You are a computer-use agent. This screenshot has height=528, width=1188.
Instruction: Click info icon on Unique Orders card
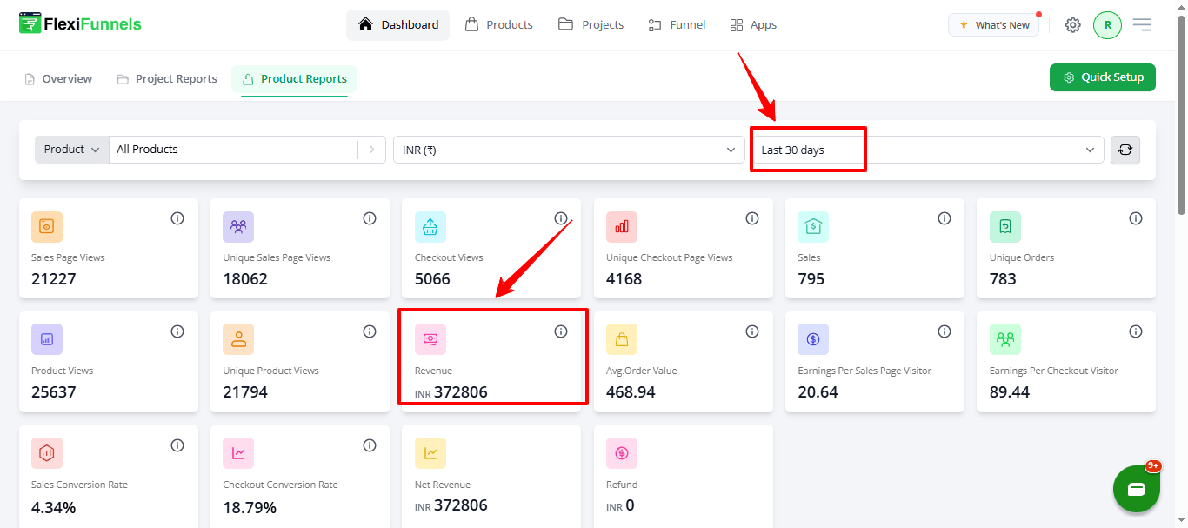tap(1136, 218)
